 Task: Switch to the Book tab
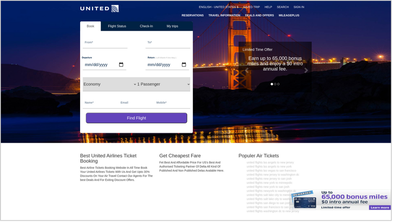[90, 26]
